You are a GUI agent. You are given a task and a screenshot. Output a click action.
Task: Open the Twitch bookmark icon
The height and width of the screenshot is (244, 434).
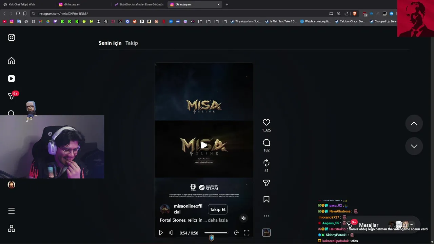(55, 21)
